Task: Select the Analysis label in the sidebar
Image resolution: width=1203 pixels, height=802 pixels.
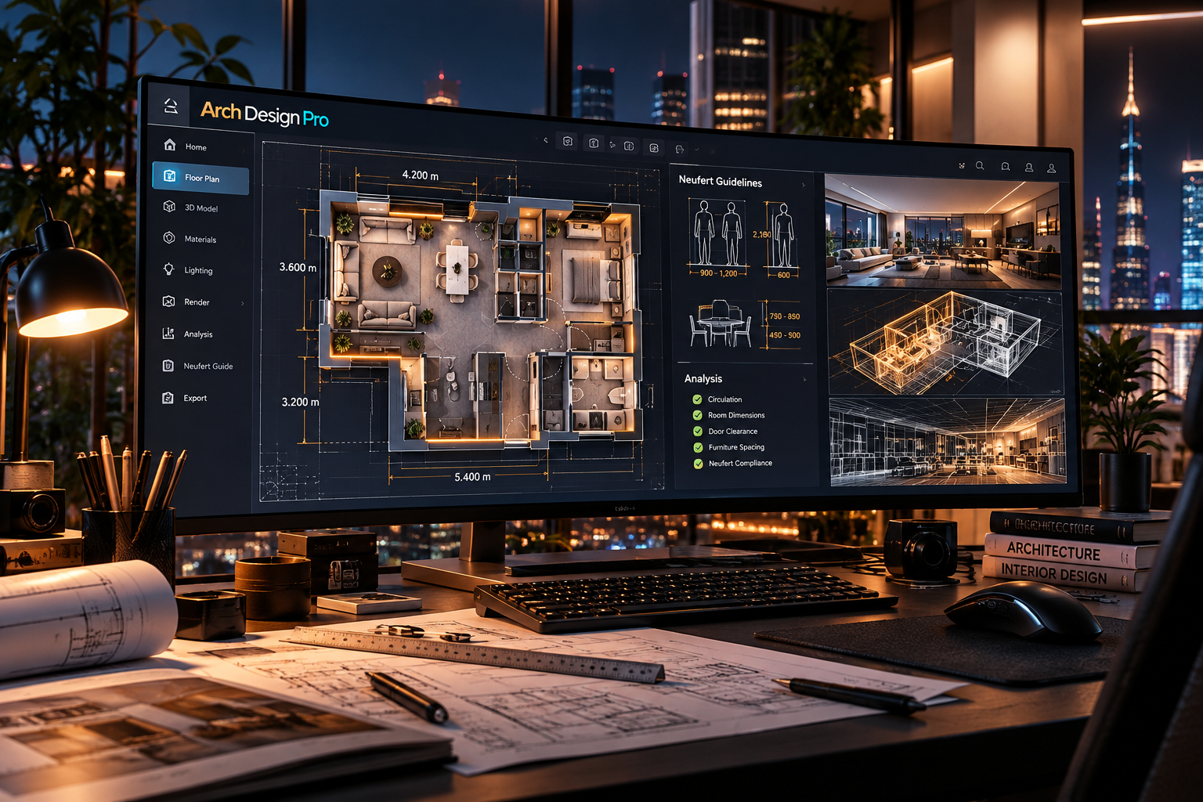Action: click(198, 334)
